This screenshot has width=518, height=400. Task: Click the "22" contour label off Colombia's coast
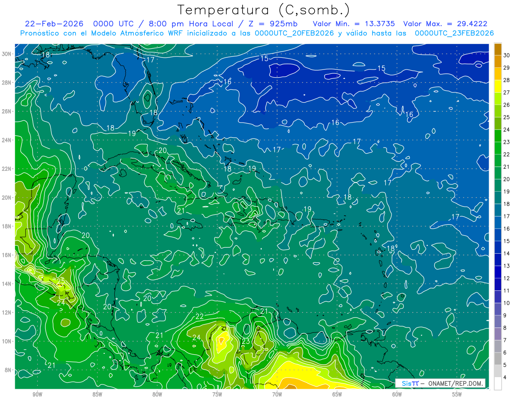199,316
